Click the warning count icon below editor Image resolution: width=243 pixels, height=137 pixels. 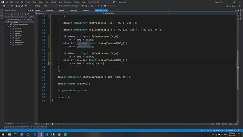point(52,124)
